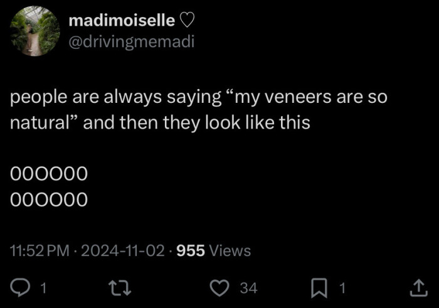Click the text "natural" and then they look like this

pos(160,122)
